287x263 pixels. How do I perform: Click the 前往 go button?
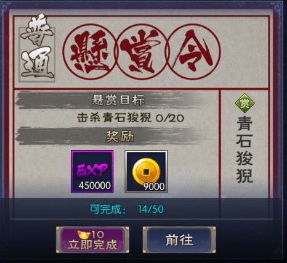tap(179, 240)
